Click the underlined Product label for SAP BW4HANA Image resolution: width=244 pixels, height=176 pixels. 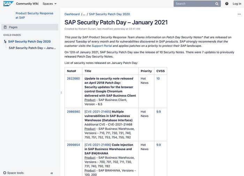pyautogui.click(x=90, y=170)
